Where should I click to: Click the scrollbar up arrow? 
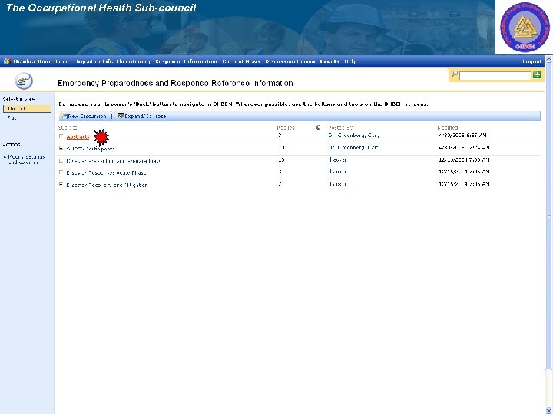[548, 60]
